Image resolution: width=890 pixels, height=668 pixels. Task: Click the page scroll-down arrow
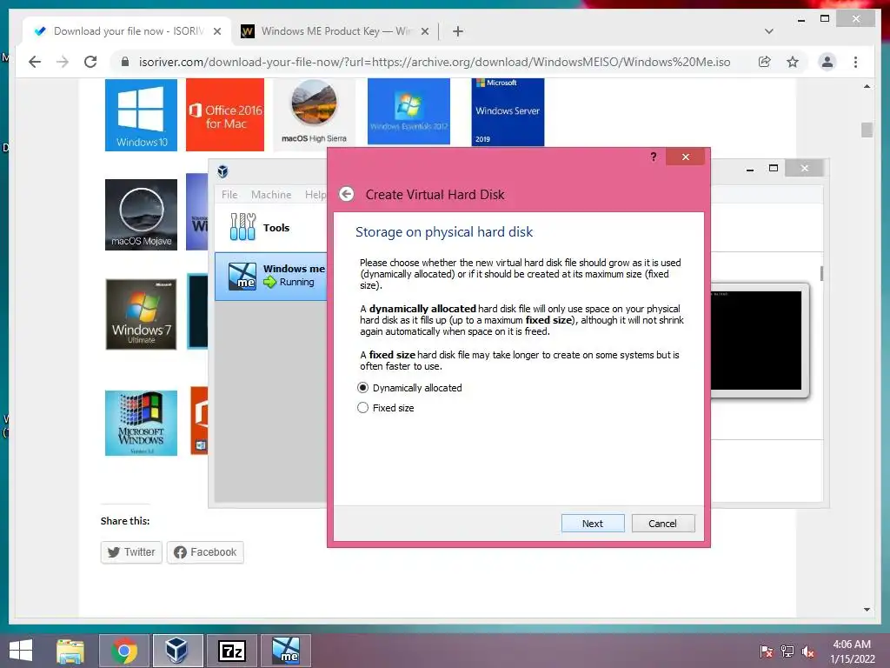click(867, 610)
